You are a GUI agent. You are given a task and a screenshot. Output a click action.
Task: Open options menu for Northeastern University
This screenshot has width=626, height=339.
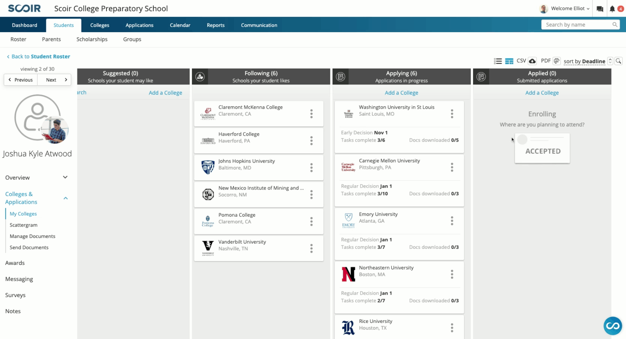click(452, 274)
